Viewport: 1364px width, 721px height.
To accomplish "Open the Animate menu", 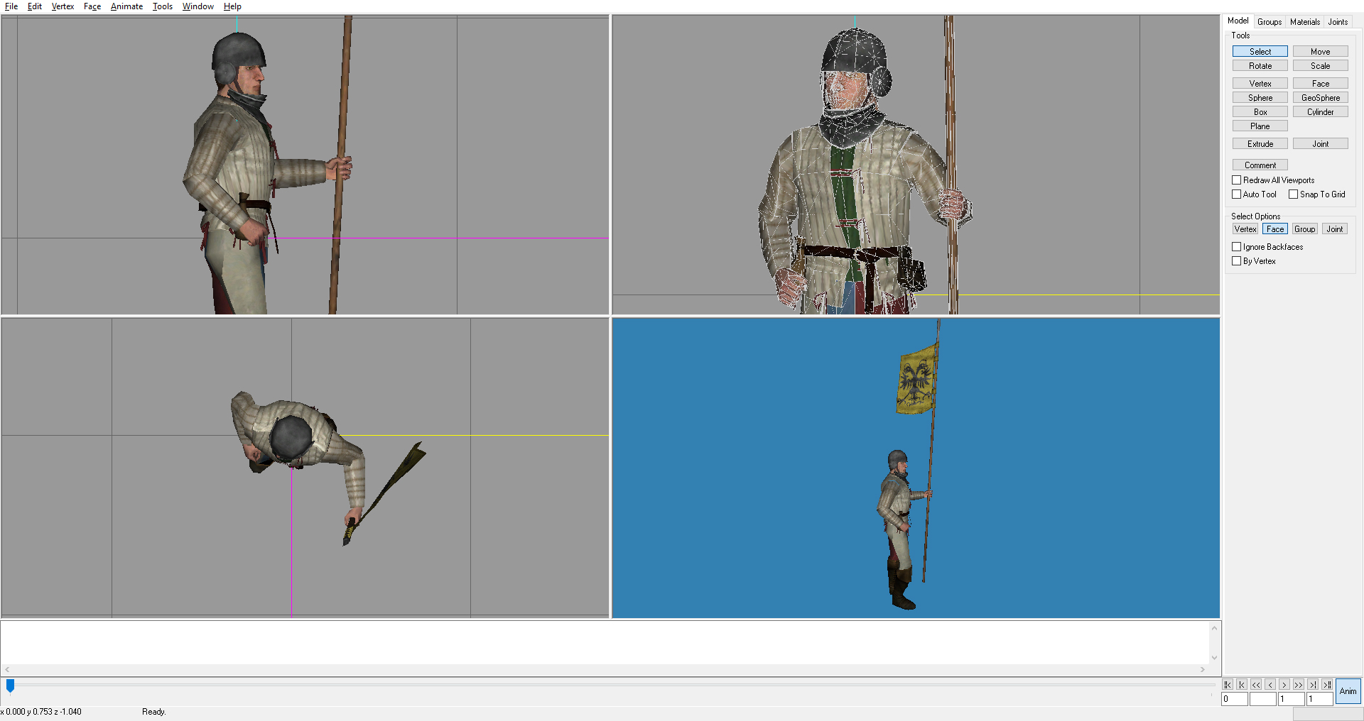I will [x=126, y=6].
